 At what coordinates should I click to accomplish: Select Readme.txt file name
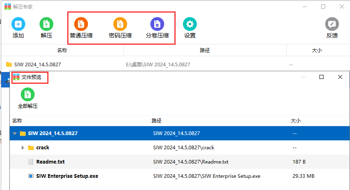(51, 162)
